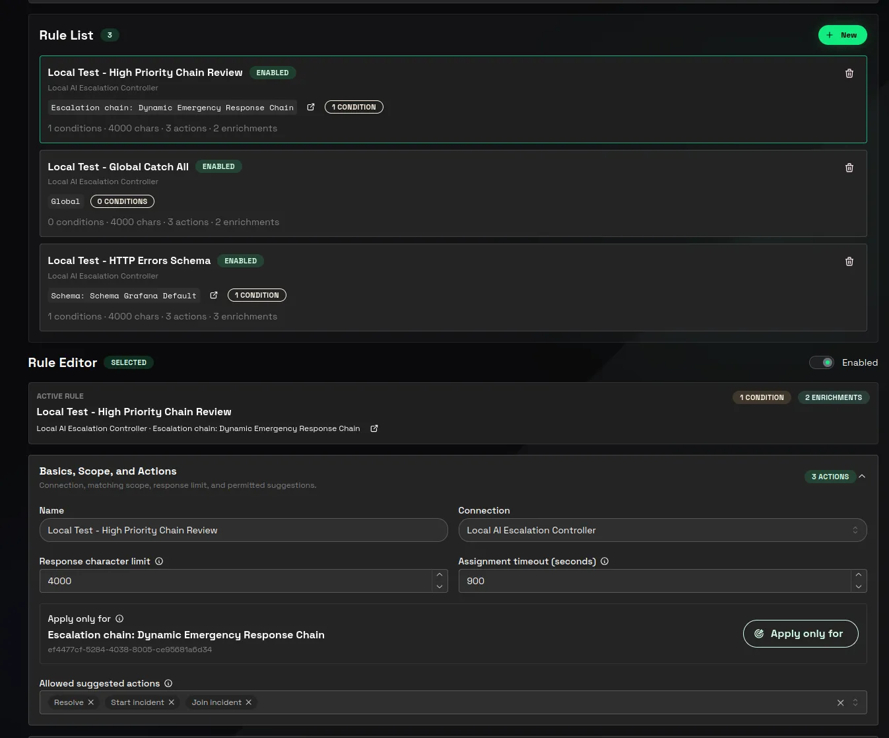This screenshot has height=738, width=889.
Task: Show info for Response character limit
Action: point(159,561)
